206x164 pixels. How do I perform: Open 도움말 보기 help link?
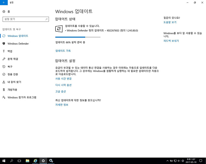click(170, 22)
